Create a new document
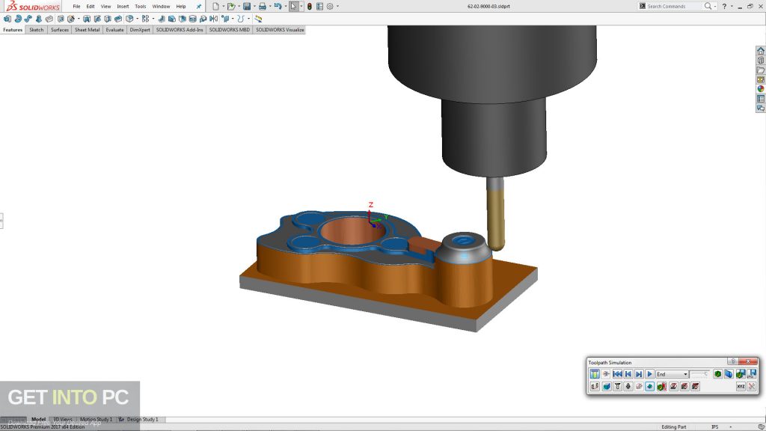The image size is (766, 431). click(x=215, y=6)
